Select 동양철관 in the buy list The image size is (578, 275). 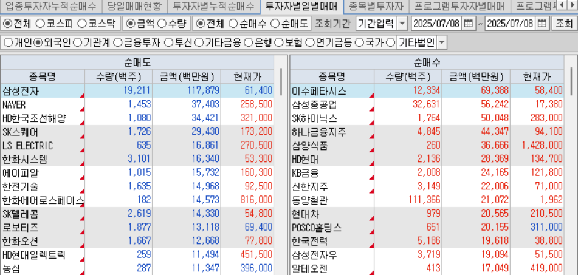click(427, 200)
